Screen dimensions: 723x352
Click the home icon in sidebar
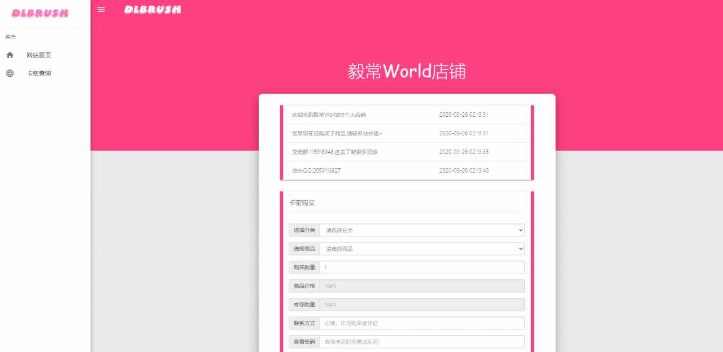[10, 55]
